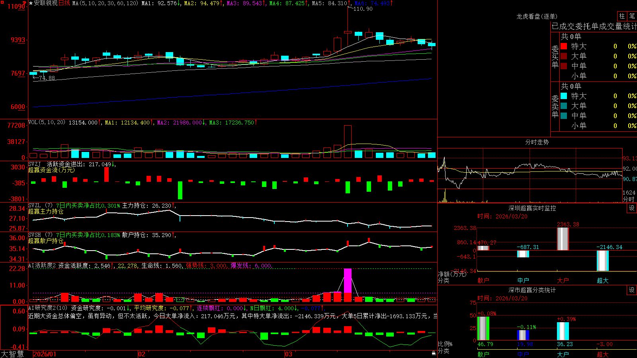This screenshot has height=358, width=637.
Task: Click the 安联锐视 stock name
Action: (46, 3)
